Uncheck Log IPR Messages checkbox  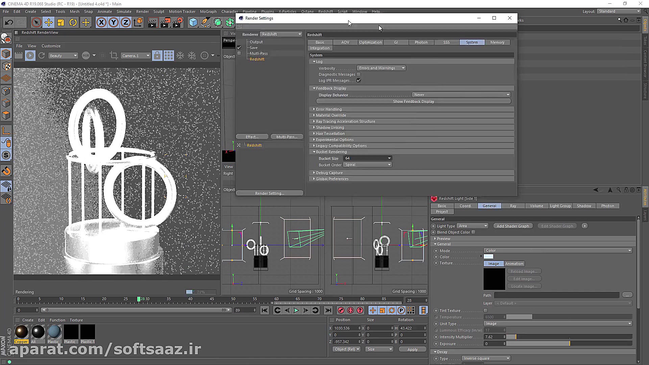click(x=359, y=80)
